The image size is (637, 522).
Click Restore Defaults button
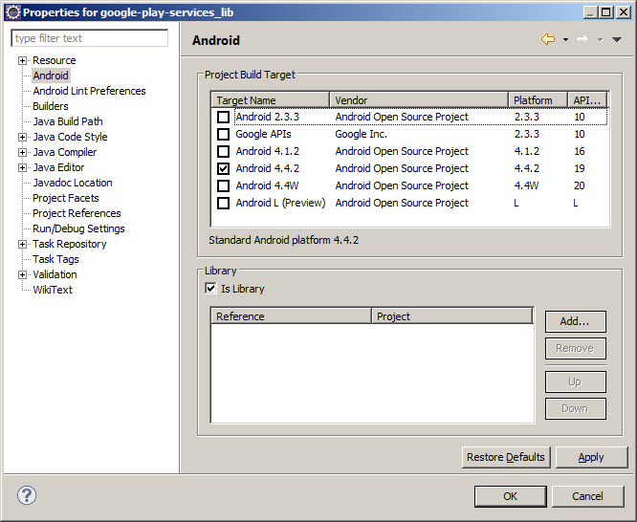tap(506, 457)
